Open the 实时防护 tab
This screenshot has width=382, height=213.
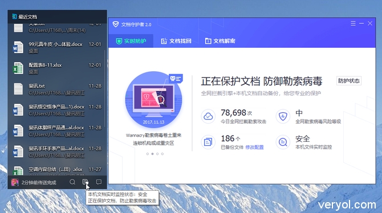coord(131,41)
